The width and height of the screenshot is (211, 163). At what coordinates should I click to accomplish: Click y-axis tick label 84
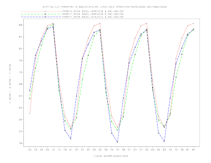pos(20,37)
